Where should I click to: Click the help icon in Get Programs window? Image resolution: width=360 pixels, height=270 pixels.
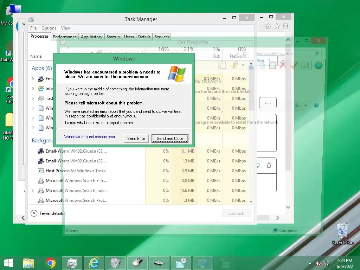point(316,105)
